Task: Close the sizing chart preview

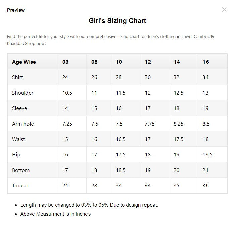Action: pyautogui.click(x=224, y=10)
